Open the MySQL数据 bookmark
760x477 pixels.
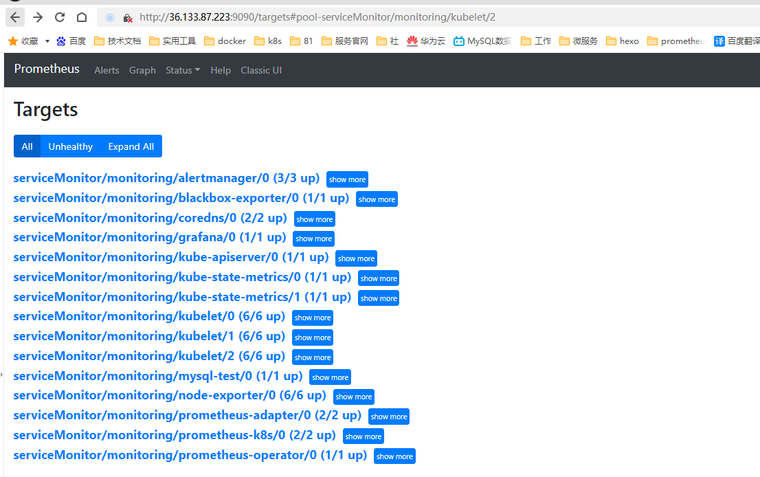coord(482,41)
